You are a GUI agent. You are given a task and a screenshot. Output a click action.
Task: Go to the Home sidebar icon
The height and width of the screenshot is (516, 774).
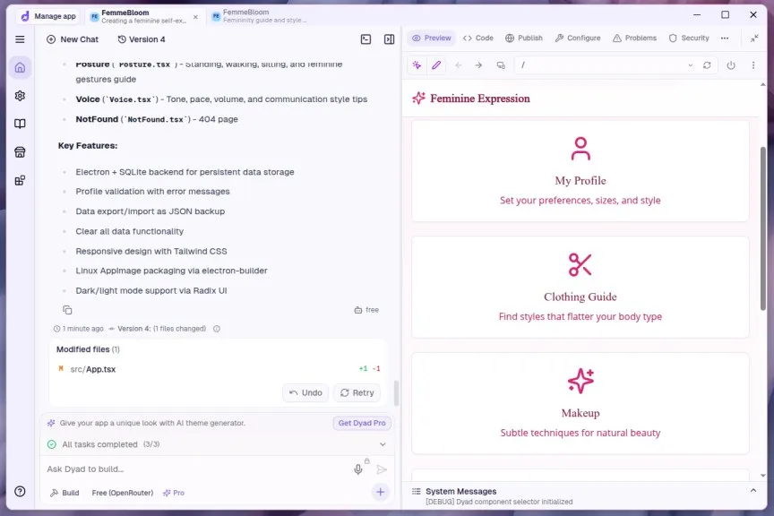(x=20, y=68)
